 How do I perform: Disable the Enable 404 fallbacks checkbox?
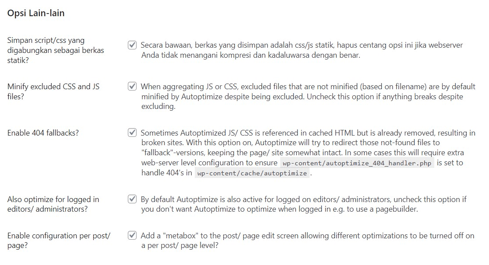132,132
